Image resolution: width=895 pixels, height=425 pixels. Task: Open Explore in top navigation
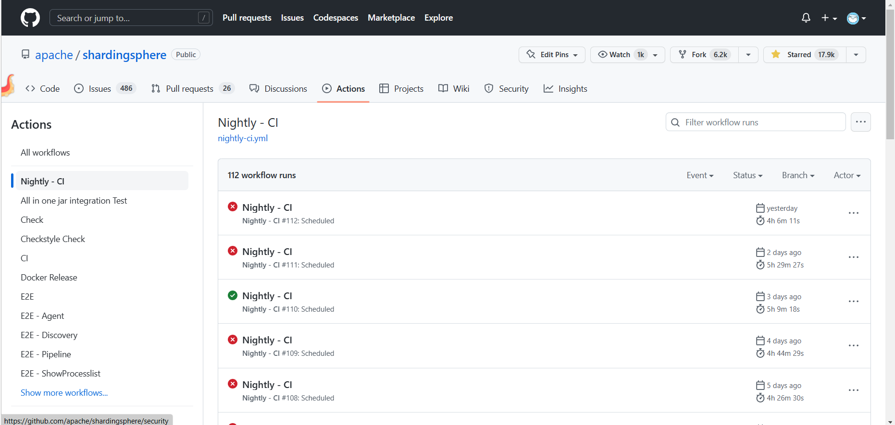438,18
